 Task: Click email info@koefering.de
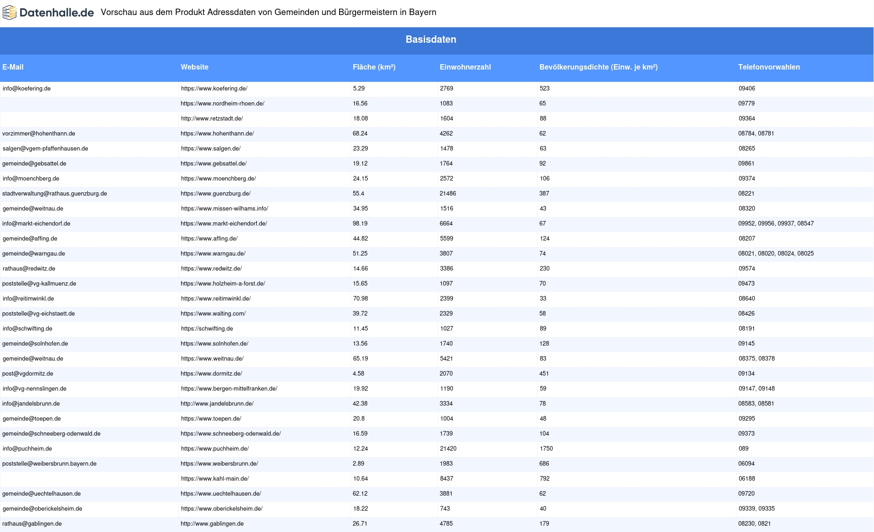[x=26, y=89]
